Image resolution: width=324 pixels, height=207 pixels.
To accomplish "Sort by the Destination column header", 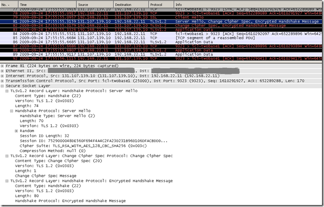I will 131,5.
